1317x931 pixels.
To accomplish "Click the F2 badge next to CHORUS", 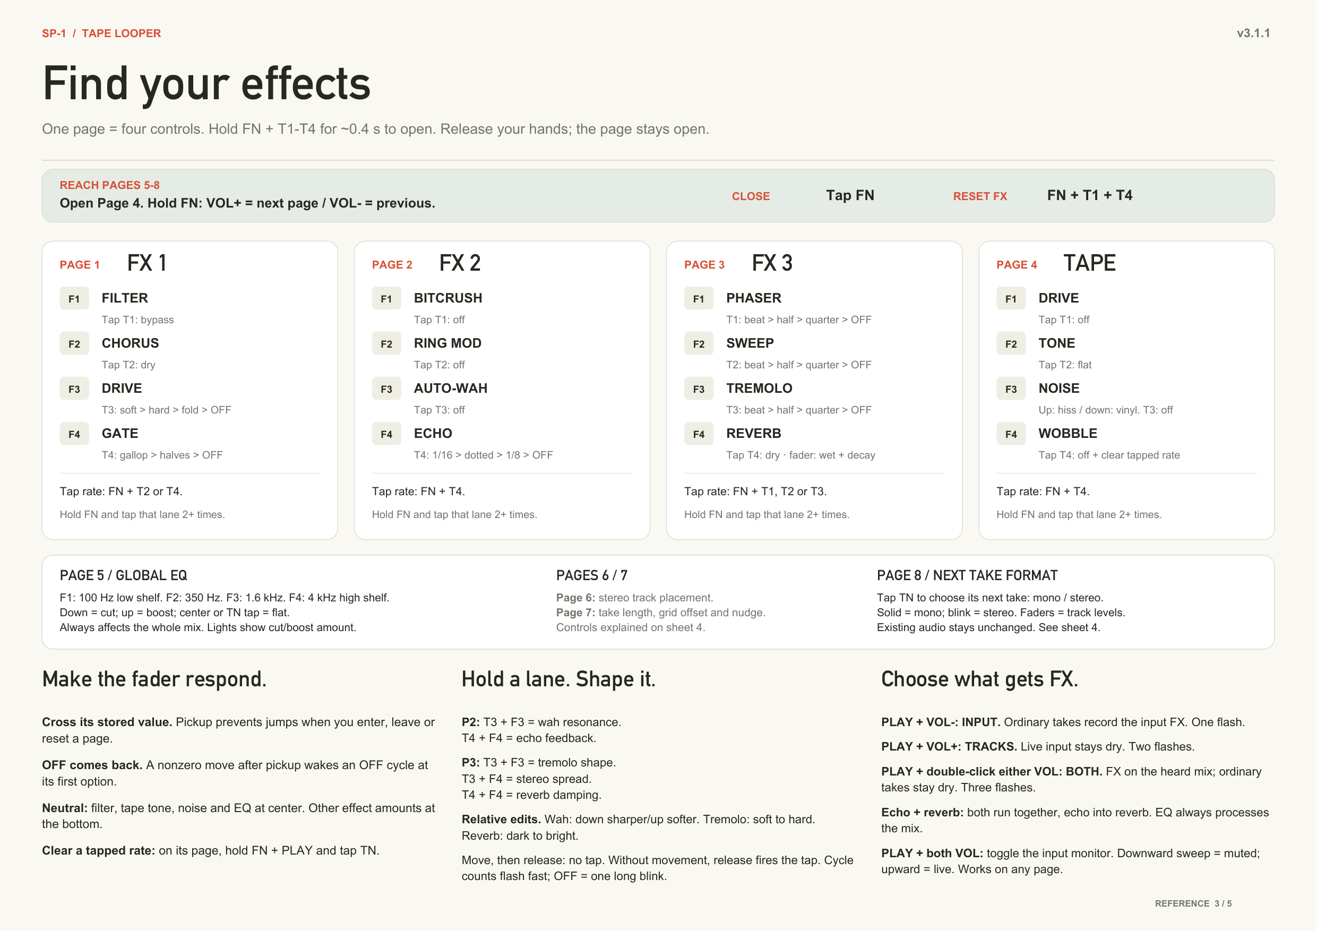I will [x=74, y=343].
